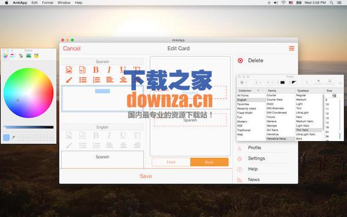Click the Settings gear icon in sidebar
Screen dimensions: 347x217
click(239, 159)
